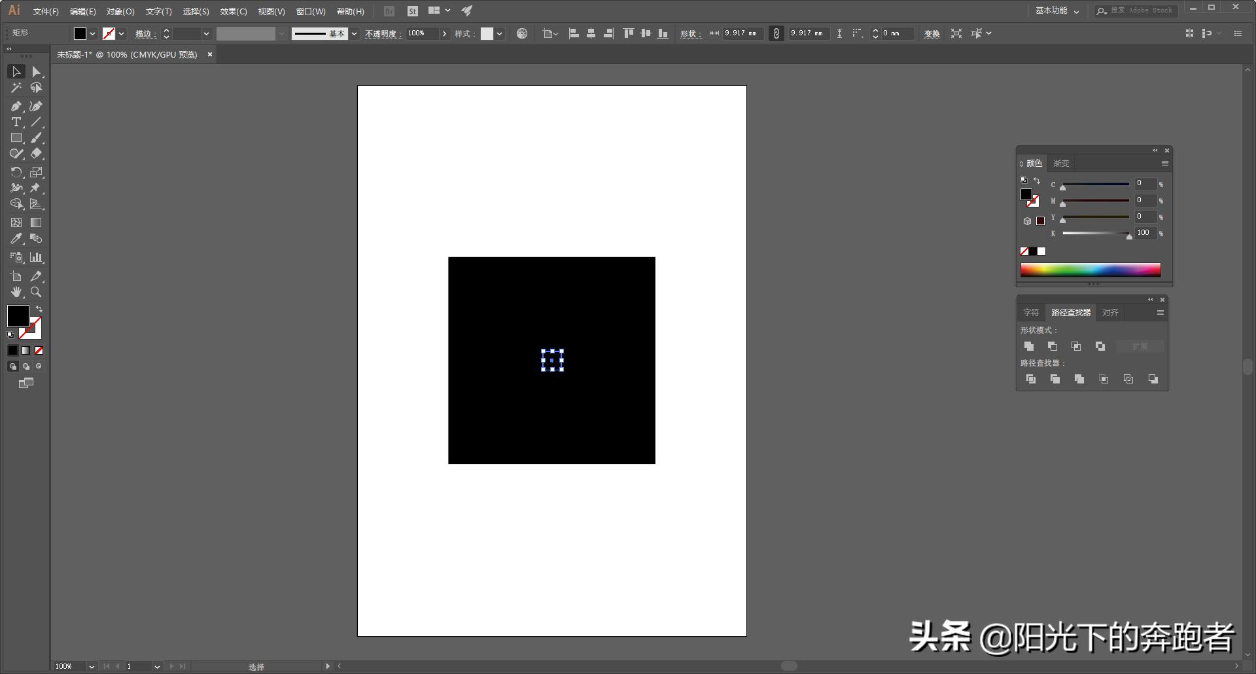Click the Unite shape mode in 路径查找器
Screen dimensions: 1256x674
tap(1029, 346)
